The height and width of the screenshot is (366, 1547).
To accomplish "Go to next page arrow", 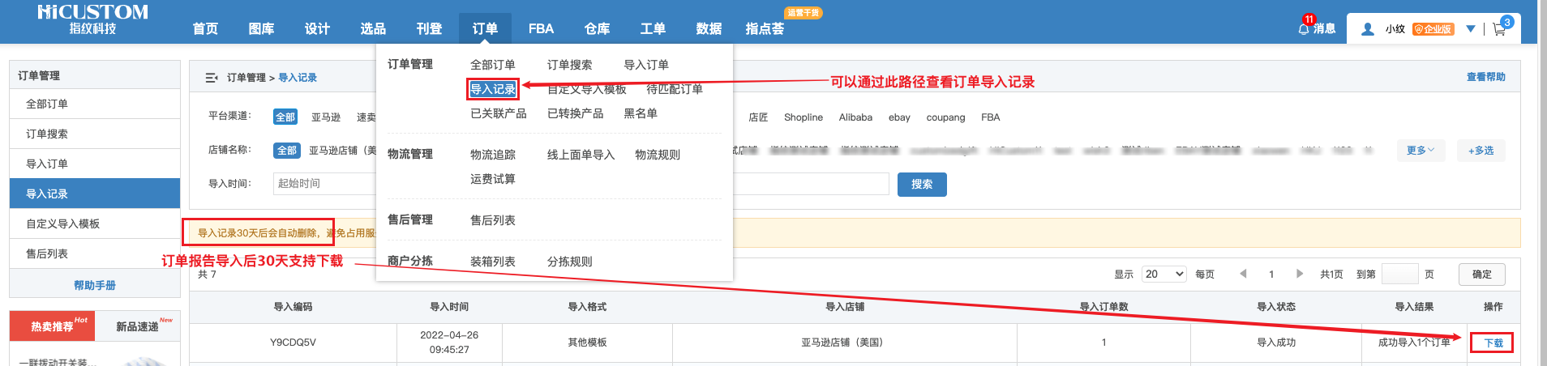I will pos(1300,274).
